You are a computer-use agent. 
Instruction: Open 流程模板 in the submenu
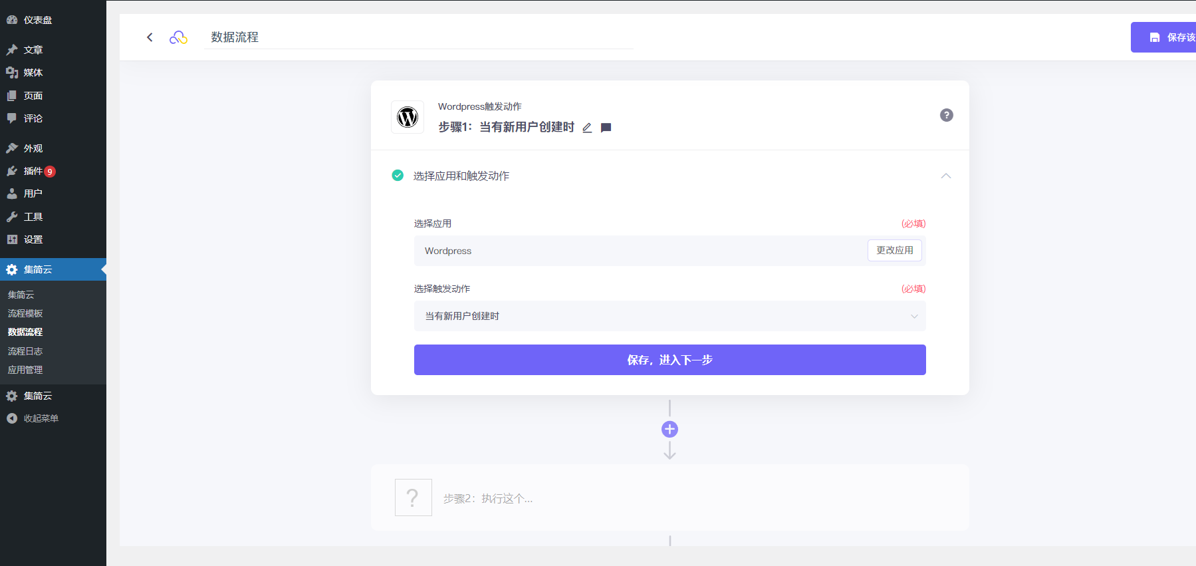25,313
